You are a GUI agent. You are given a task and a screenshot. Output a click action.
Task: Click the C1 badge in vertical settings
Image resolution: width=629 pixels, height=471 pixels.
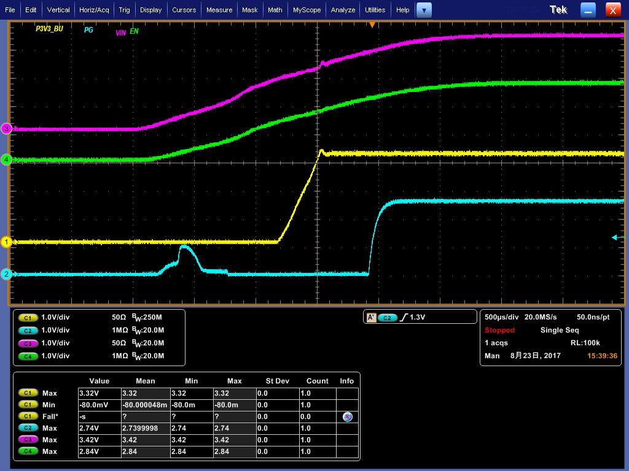click(28, 318)
